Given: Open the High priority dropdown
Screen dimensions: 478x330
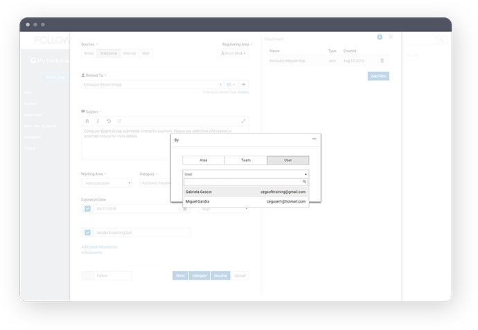Looking at the screenshot, I should (224, 209).
